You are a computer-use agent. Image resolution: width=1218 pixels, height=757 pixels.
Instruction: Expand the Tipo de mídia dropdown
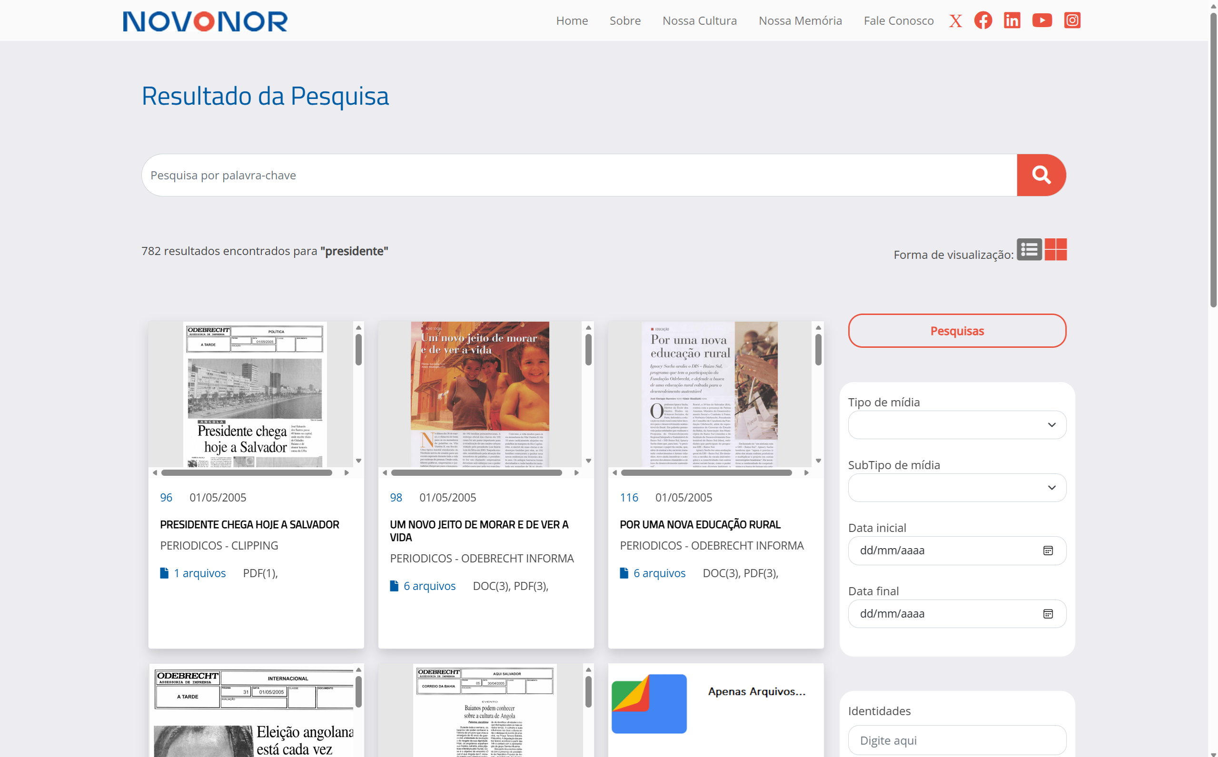click(x=957, y=424)
